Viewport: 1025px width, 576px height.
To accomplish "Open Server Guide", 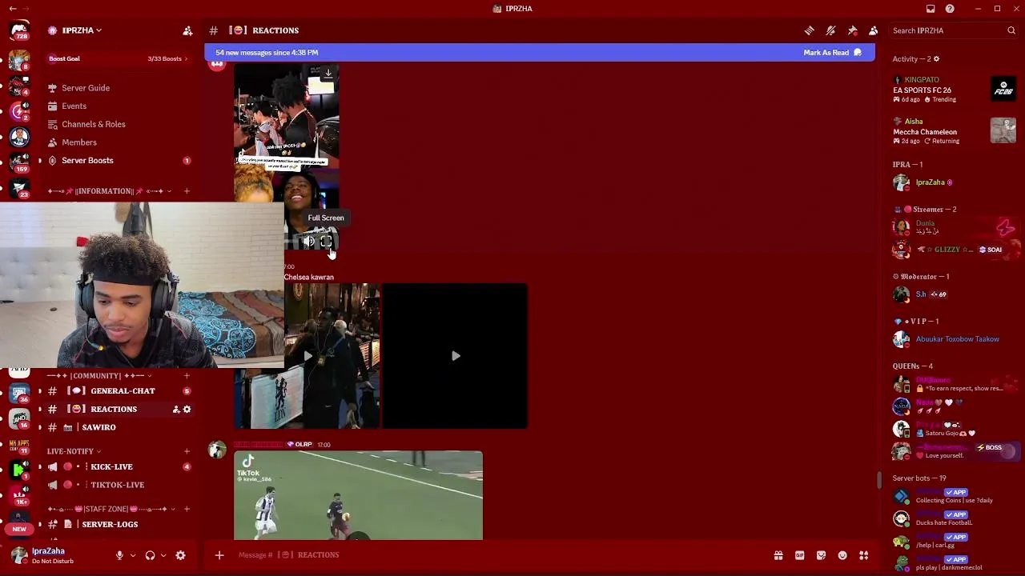I will [x=119, y=88].
